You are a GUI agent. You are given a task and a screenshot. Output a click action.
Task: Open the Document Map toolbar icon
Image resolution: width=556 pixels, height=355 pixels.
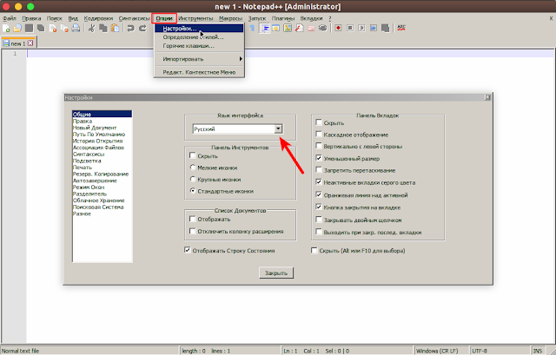click(288, 29)
